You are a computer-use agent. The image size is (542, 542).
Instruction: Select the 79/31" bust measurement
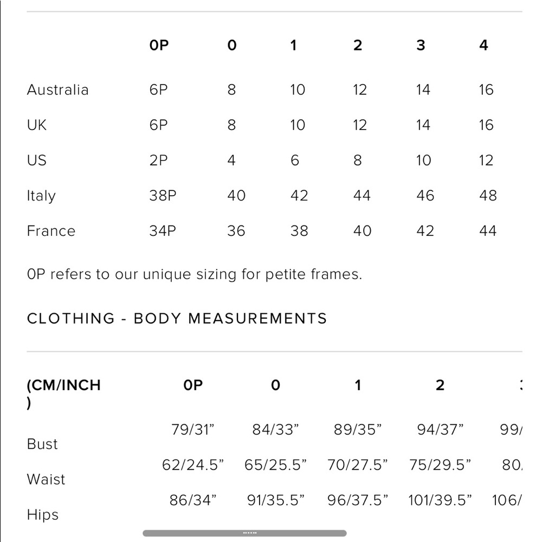(x=193, y=430)
